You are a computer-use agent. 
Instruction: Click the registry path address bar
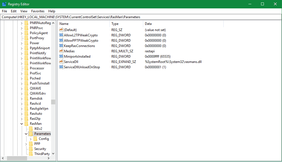click(140, 17)
